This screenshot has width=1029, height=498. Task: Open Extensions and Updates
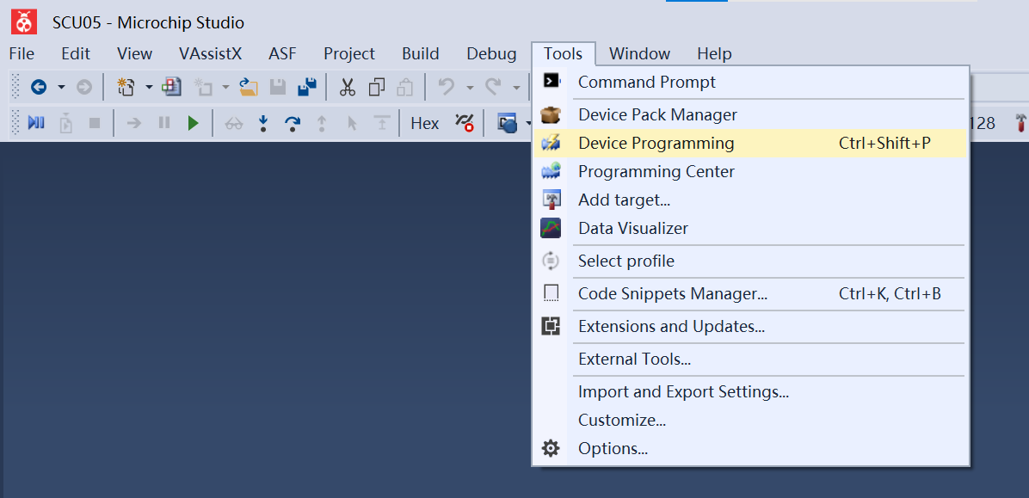(x=671, y=326)
